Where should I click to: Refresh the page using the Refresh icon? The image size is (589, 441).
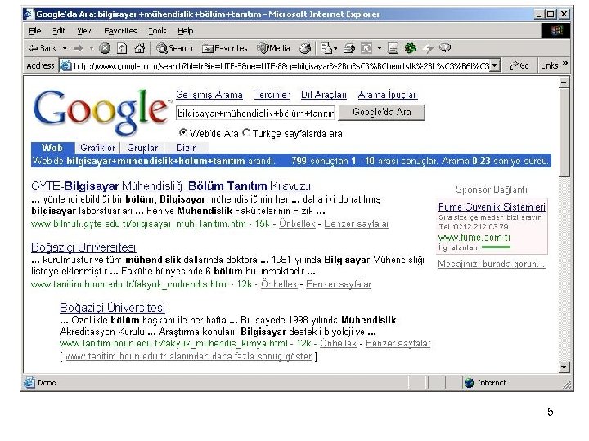[x=122, y=48]
